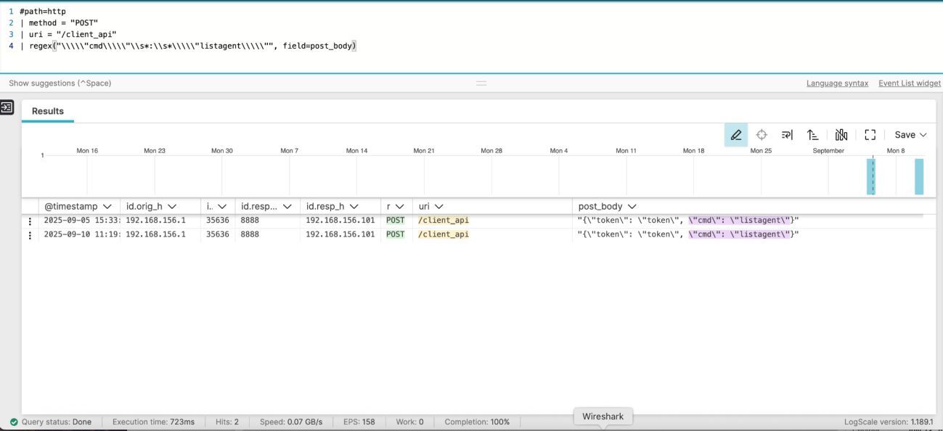Viewport: 943px width, 431px height.
Task: Click Hits: 2 in status bar
Action: tap(227, 422)
